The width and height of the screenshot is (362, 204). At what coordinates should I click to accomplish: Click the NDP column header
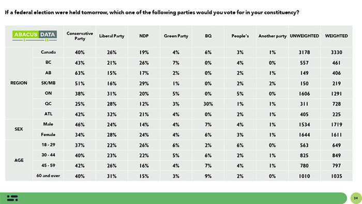(x=144, y=36)
